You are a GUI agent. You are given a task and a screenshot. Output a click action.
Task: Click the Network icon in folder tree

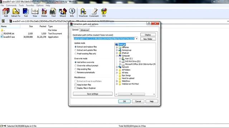(x=120, y=67)
